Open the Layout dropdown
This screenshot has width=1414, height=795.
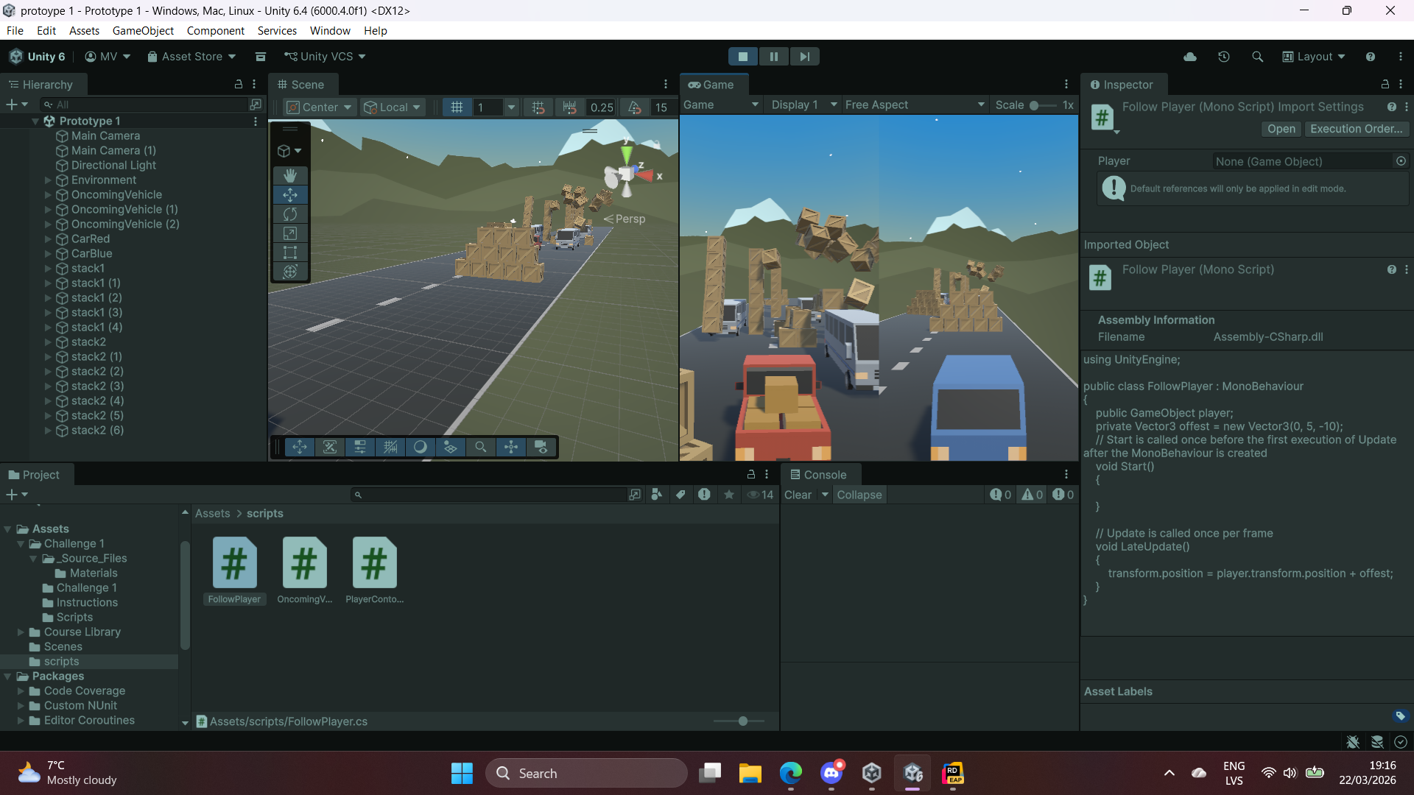point(1314,57)
